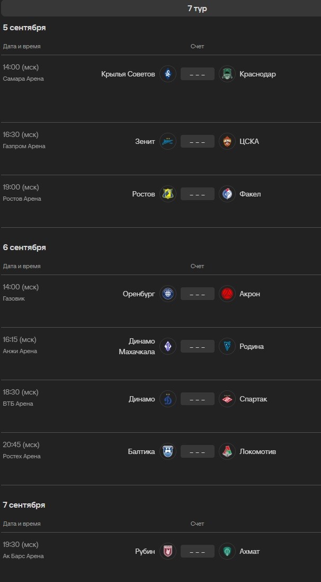The width and height of the screenshot is (321, 582).
Task: Select the Рубин club crest
Action: [x=168, y=551]
